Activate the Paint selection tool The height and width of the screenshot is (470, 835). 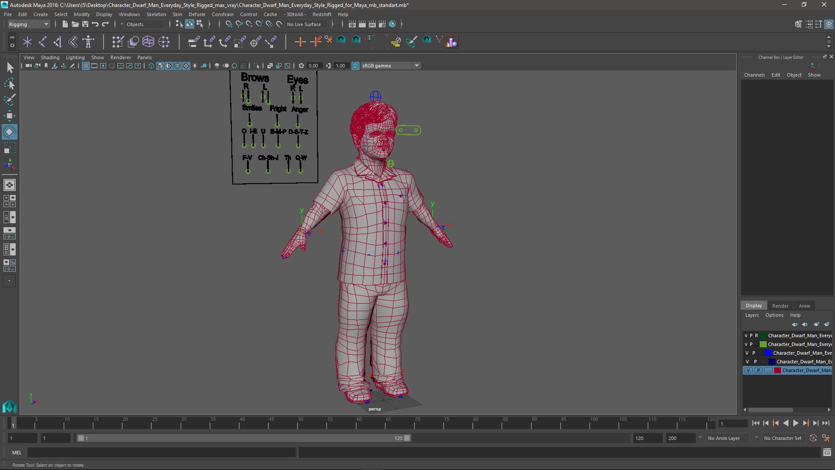pos(10,100)
